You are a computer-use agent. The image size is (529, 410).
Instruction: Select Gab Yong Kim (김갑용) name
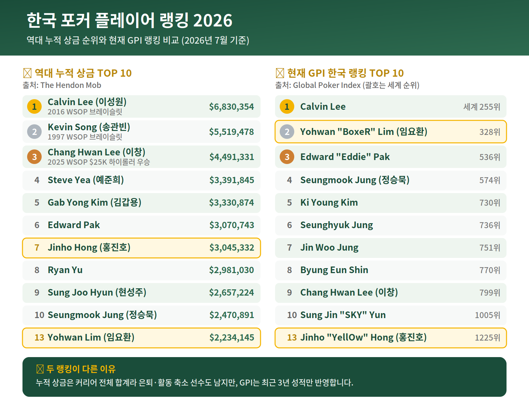95,203
